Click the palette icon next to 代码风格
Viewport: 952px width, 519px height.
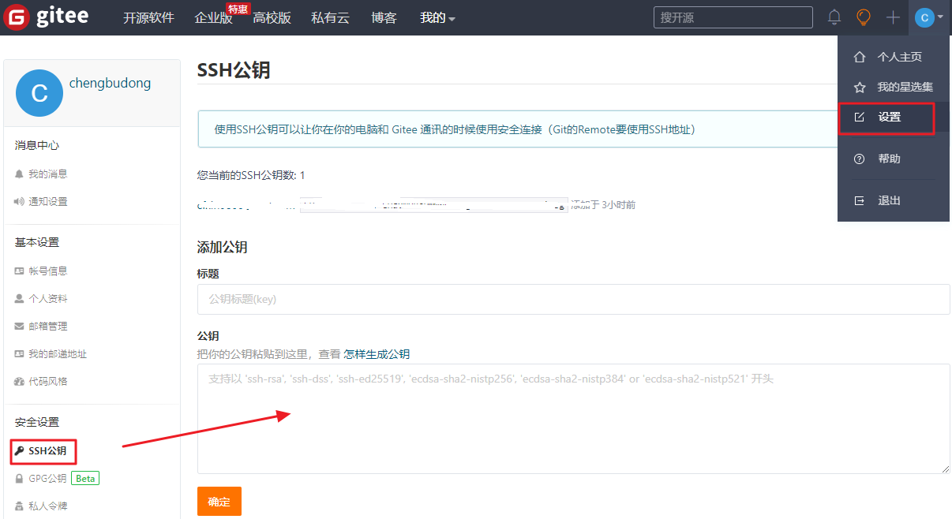(x=20, y=381)
